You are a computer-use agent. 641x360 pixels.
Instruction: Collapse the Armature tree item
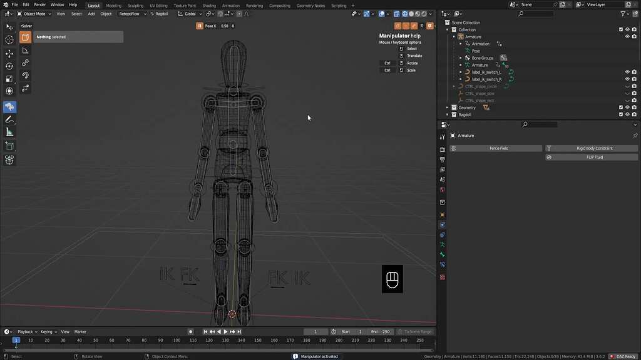coord(454,37)
